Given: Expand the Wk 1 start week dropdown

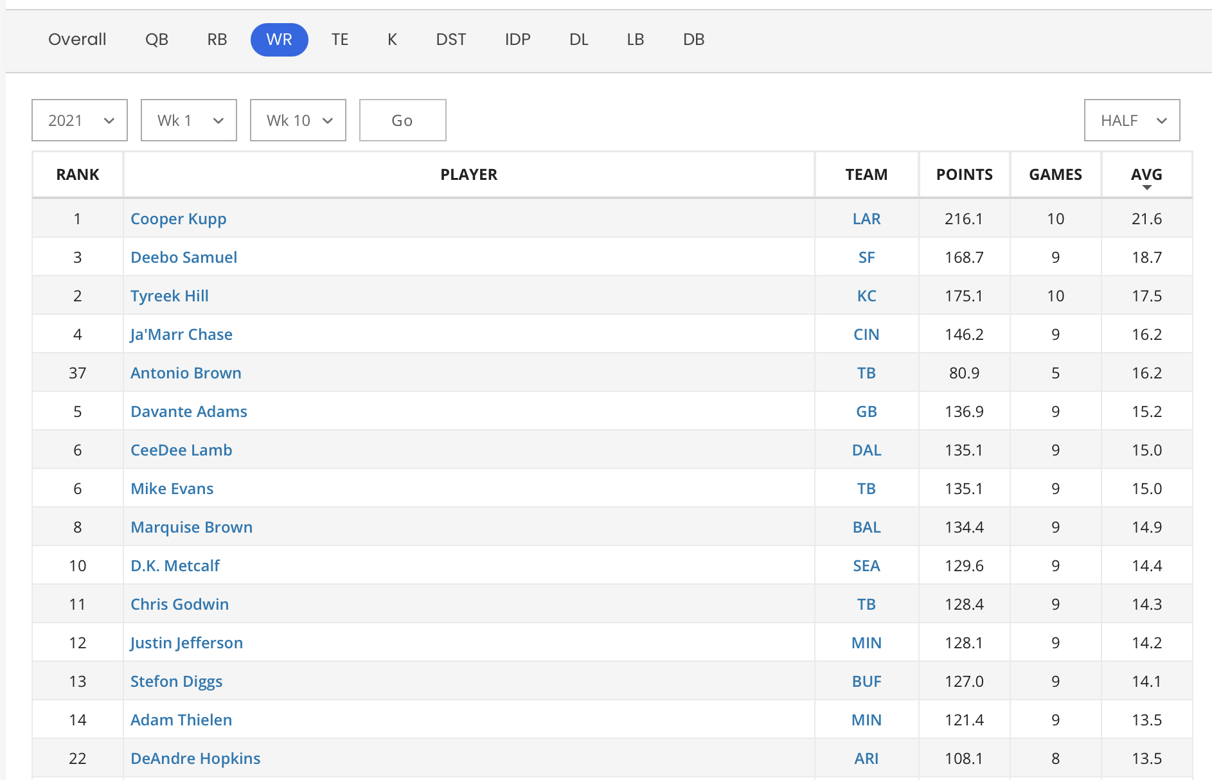Looking at the screenshot, I should pos(189,120).
